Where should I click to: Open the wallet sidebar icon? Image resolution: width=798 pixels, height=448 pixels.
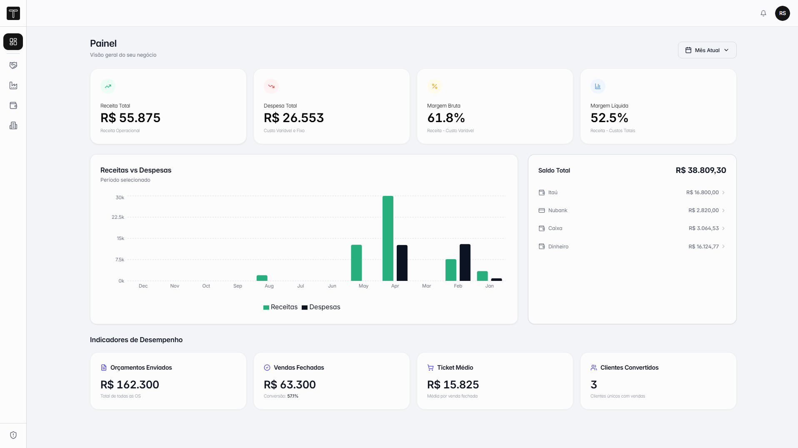pyautogui.click(x=13, y=105)
